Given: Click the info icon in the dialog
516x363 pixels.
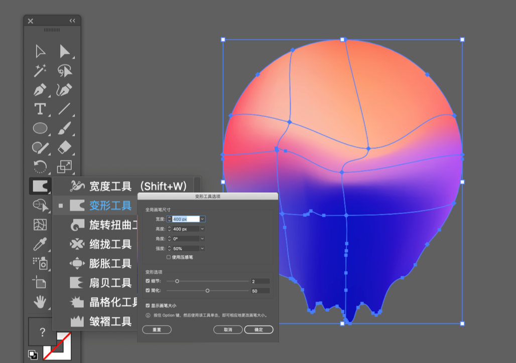Looking at the screenshot, I should [x=148, y=315].
